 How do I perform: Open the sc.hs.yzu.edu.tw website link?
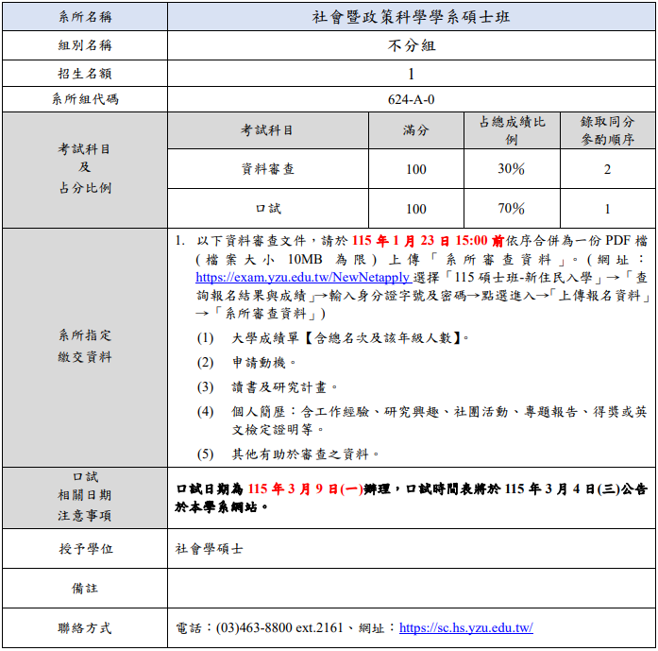coord(466,627)
